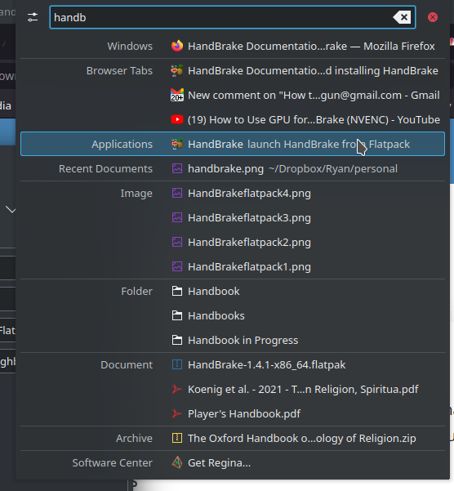
Task: Open HandBrakeflatpack2.png image
Action: [249, 242]
